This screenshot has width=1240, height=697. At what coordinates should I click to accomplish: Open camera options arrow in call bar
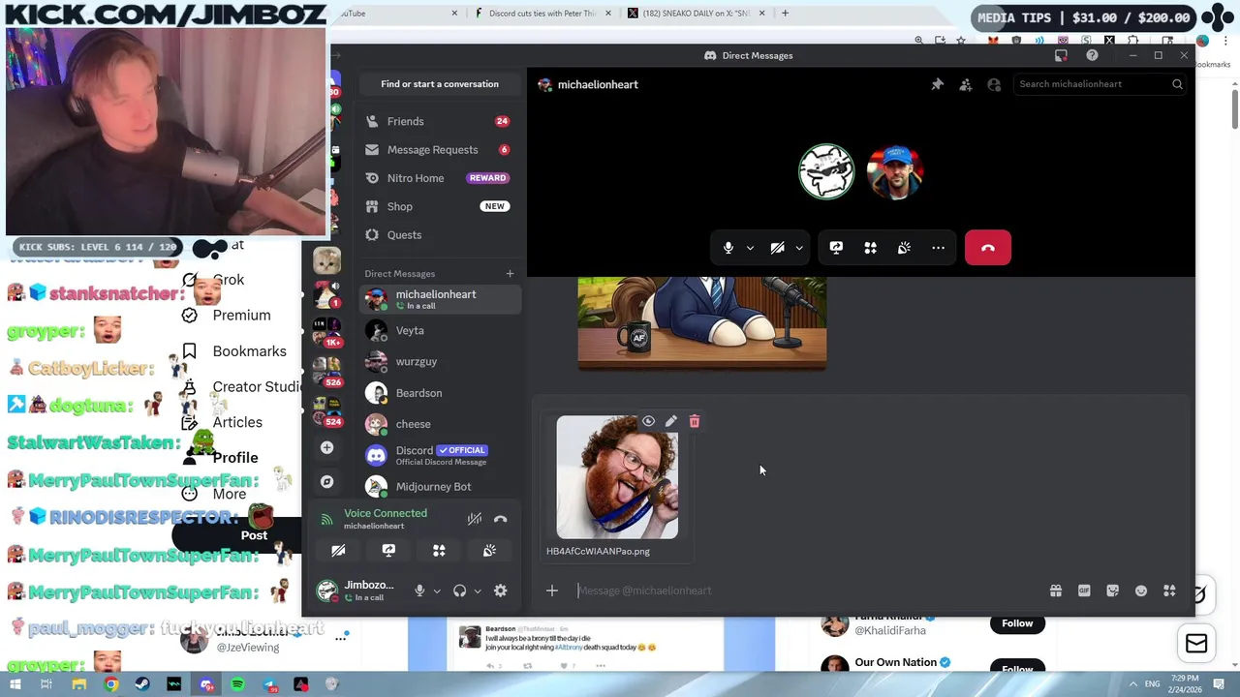(x=799, y=248)
